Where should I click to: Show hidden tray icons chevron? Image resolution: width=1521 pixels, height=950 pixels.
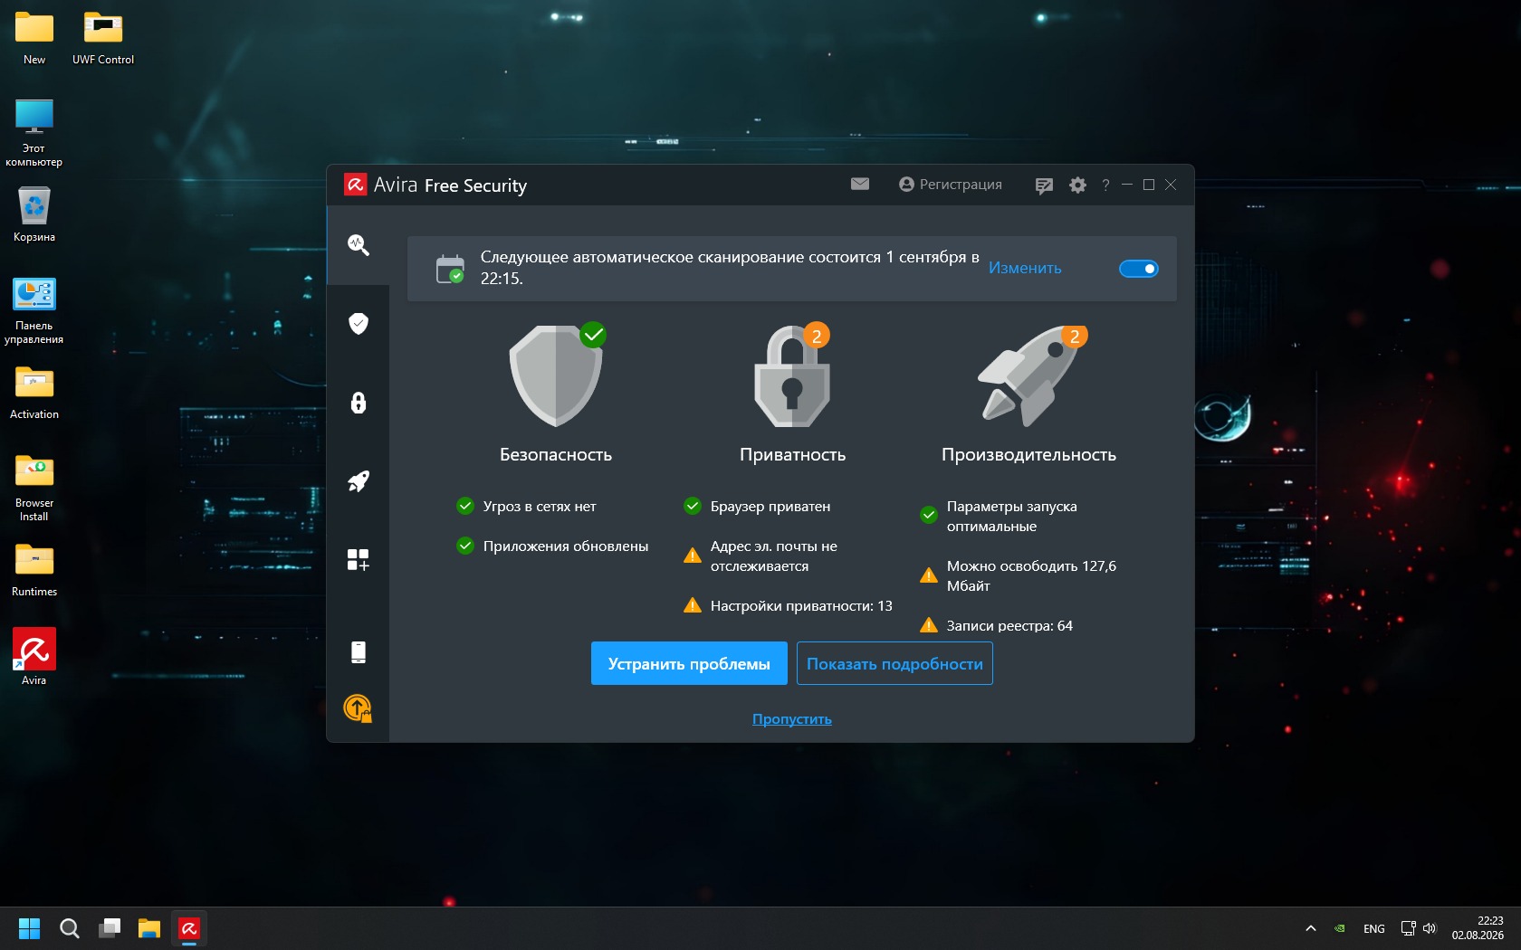(x=1310, y=928)
